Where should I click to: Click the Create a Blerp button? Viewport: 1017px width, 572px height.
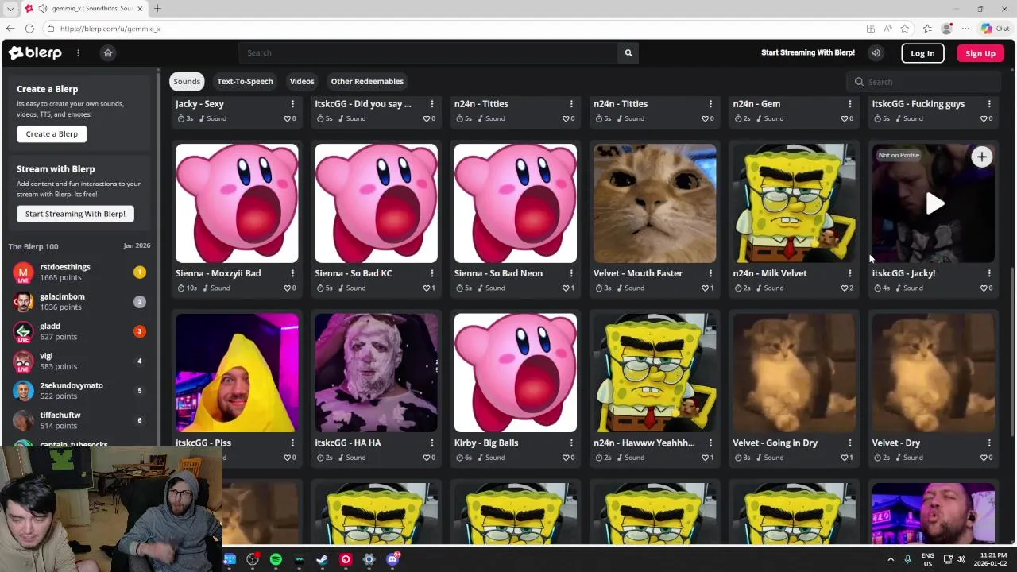point(52,133)
